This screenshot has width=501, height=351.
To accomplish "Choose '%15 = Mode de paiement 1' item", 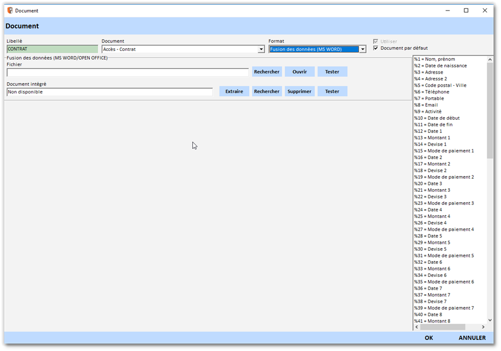I will (x=444, y=151).
